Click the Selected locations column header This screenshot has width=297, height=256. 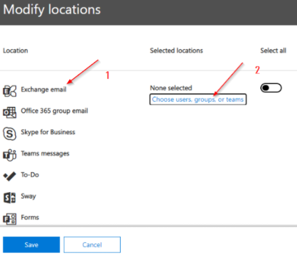coord(176,51)
